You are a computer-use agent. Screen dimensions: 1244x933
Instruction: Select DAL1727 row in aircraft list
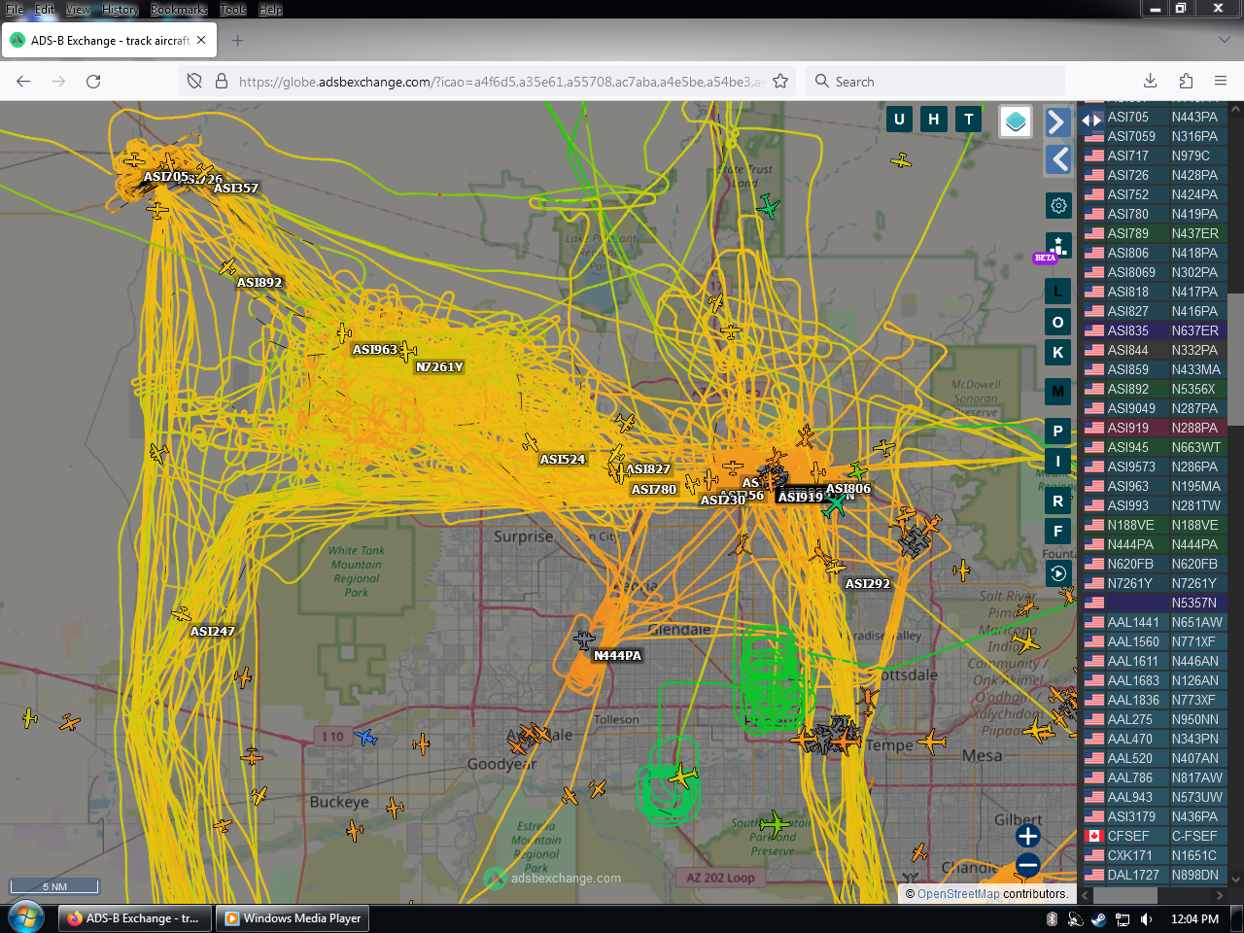[1155, 875]
